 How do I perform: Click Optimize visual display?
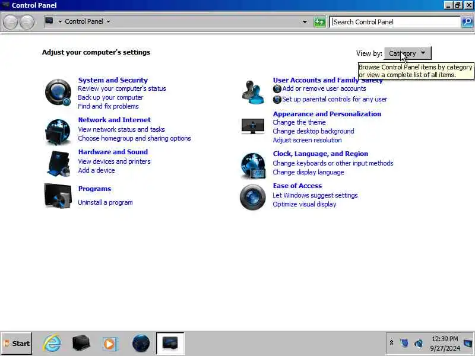click(x=304, y=204)
